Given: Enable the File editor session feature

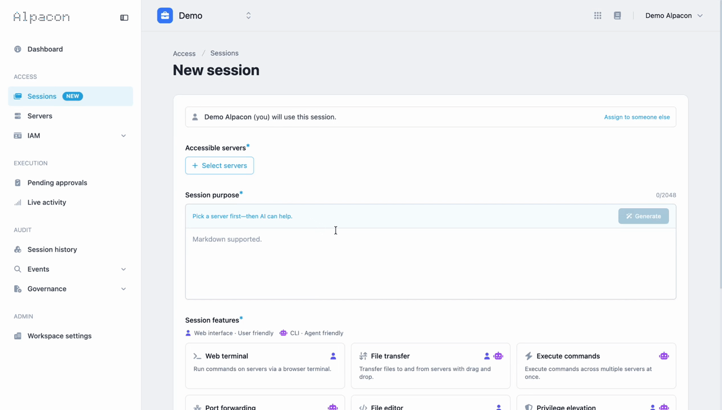Looking at the screenshot, I should pyautogui.click(x=430, y=403).
